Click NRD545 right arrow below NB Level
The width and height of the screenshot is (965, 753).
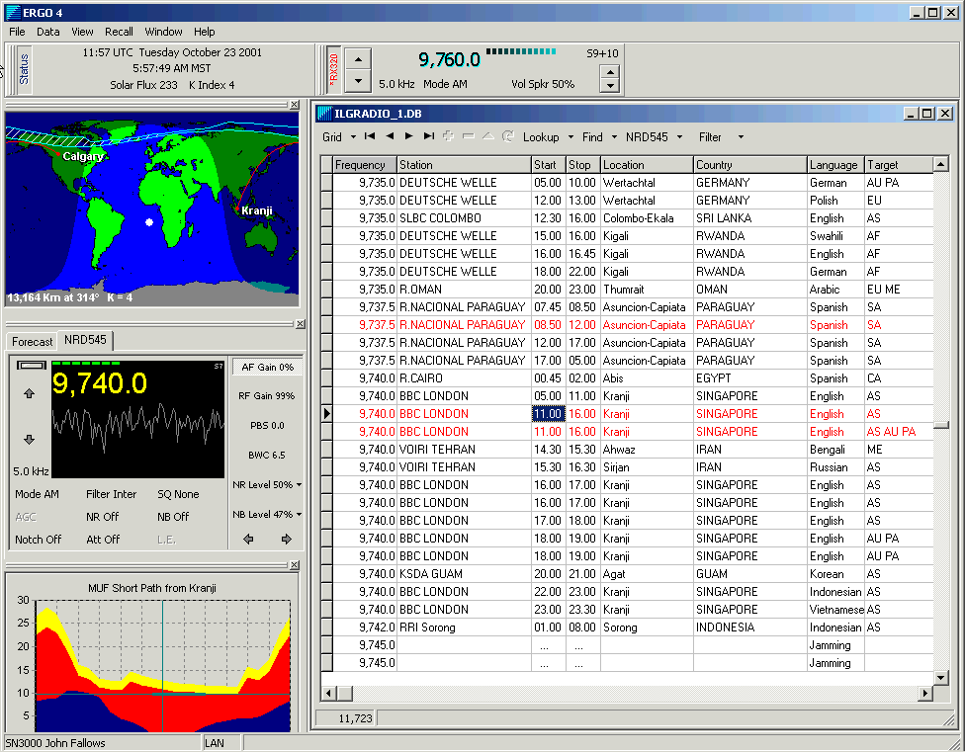tap(286, 539)
